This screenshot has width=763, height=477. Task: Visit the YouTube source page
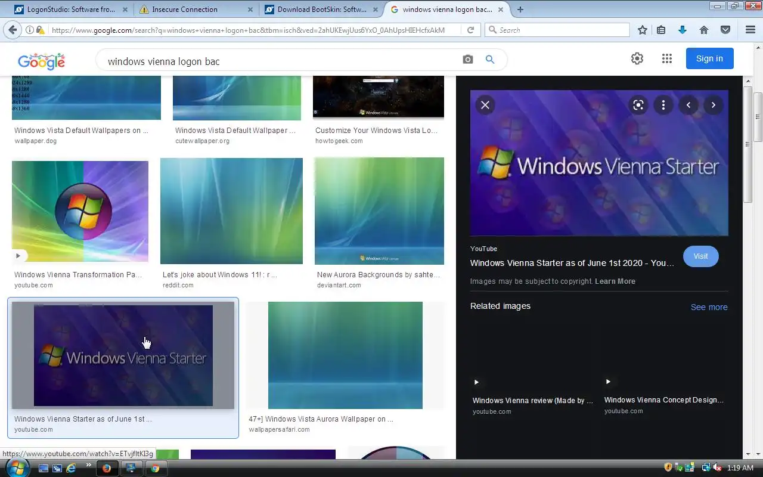(x=700, y=256)
